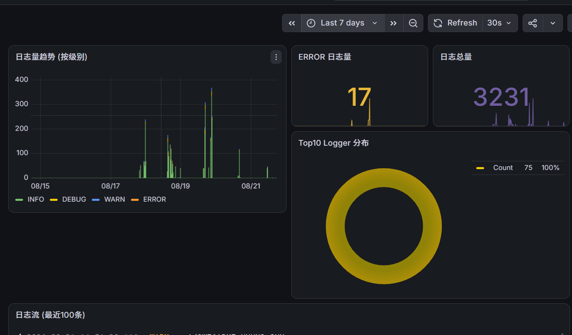Click the Refresh dashboard button
The height and width of the screenshot is (335, 572).
455,23
